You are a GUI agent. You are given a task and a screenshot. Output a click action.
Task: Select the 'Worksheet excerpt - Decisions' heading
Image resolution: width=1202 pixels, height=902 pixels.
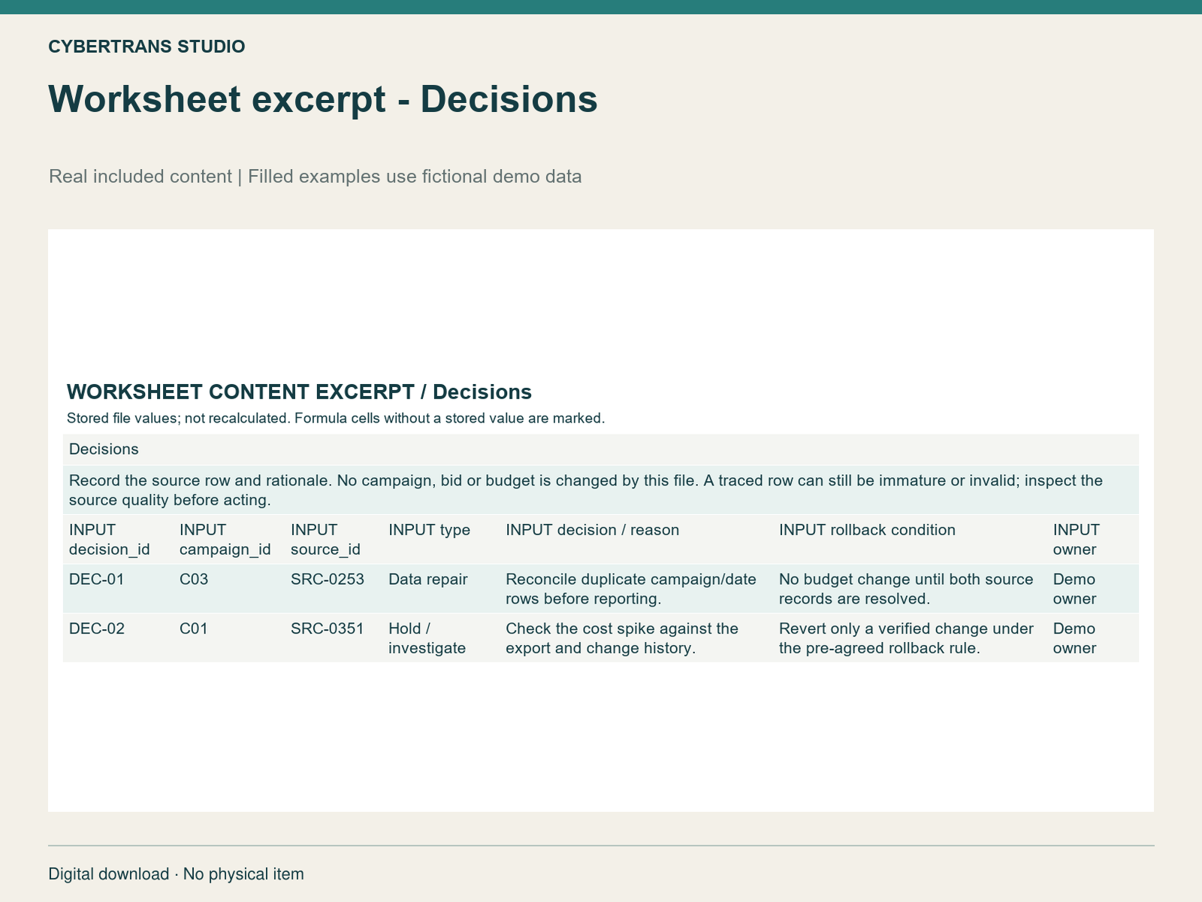tap(323, 99)
